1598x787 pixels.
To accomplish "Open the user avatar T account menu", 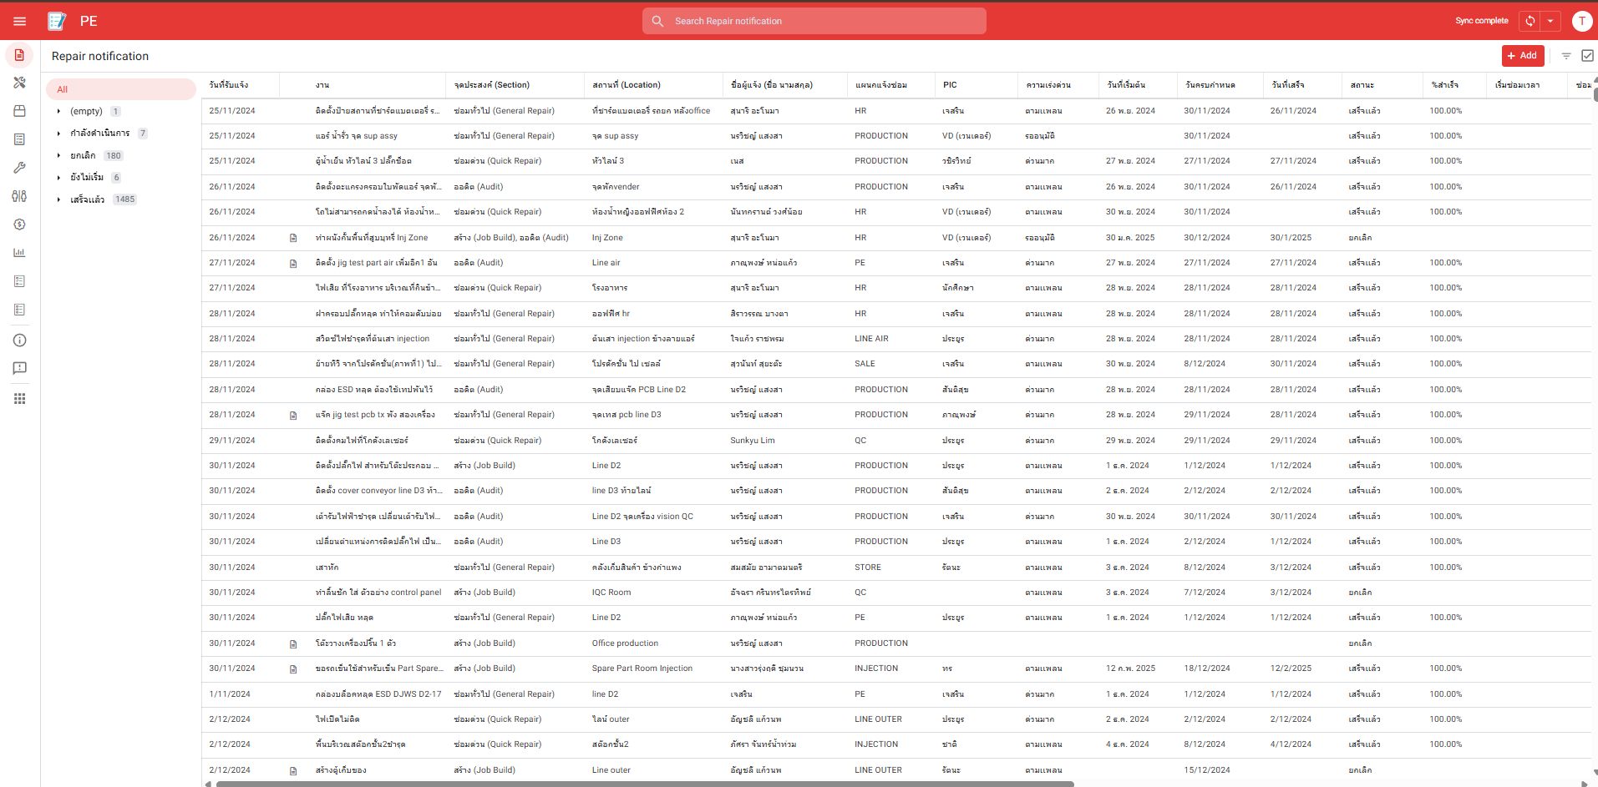I will (x=1581, y=21).
